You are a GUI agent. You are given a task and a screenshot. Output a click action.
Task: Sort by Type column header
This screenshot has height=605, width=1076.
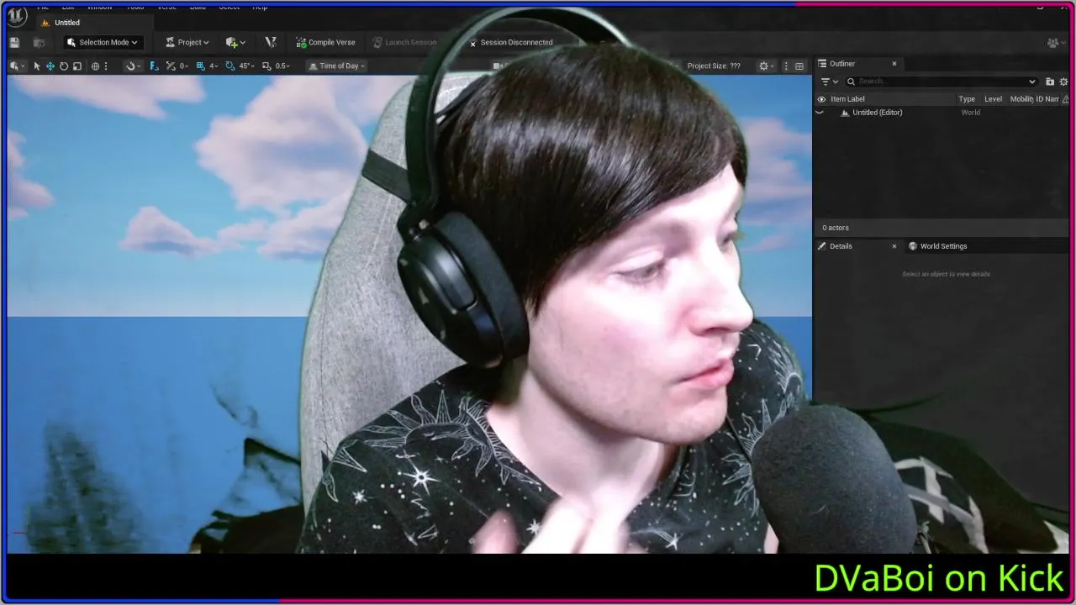pyautogui.click(x=967, y=99)
